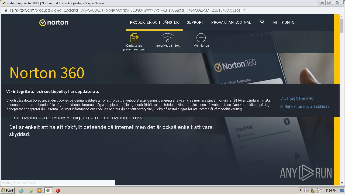Choose the Integritet på nätet wifi icon
The image size is (345, 194).
(x=167, y=38)
